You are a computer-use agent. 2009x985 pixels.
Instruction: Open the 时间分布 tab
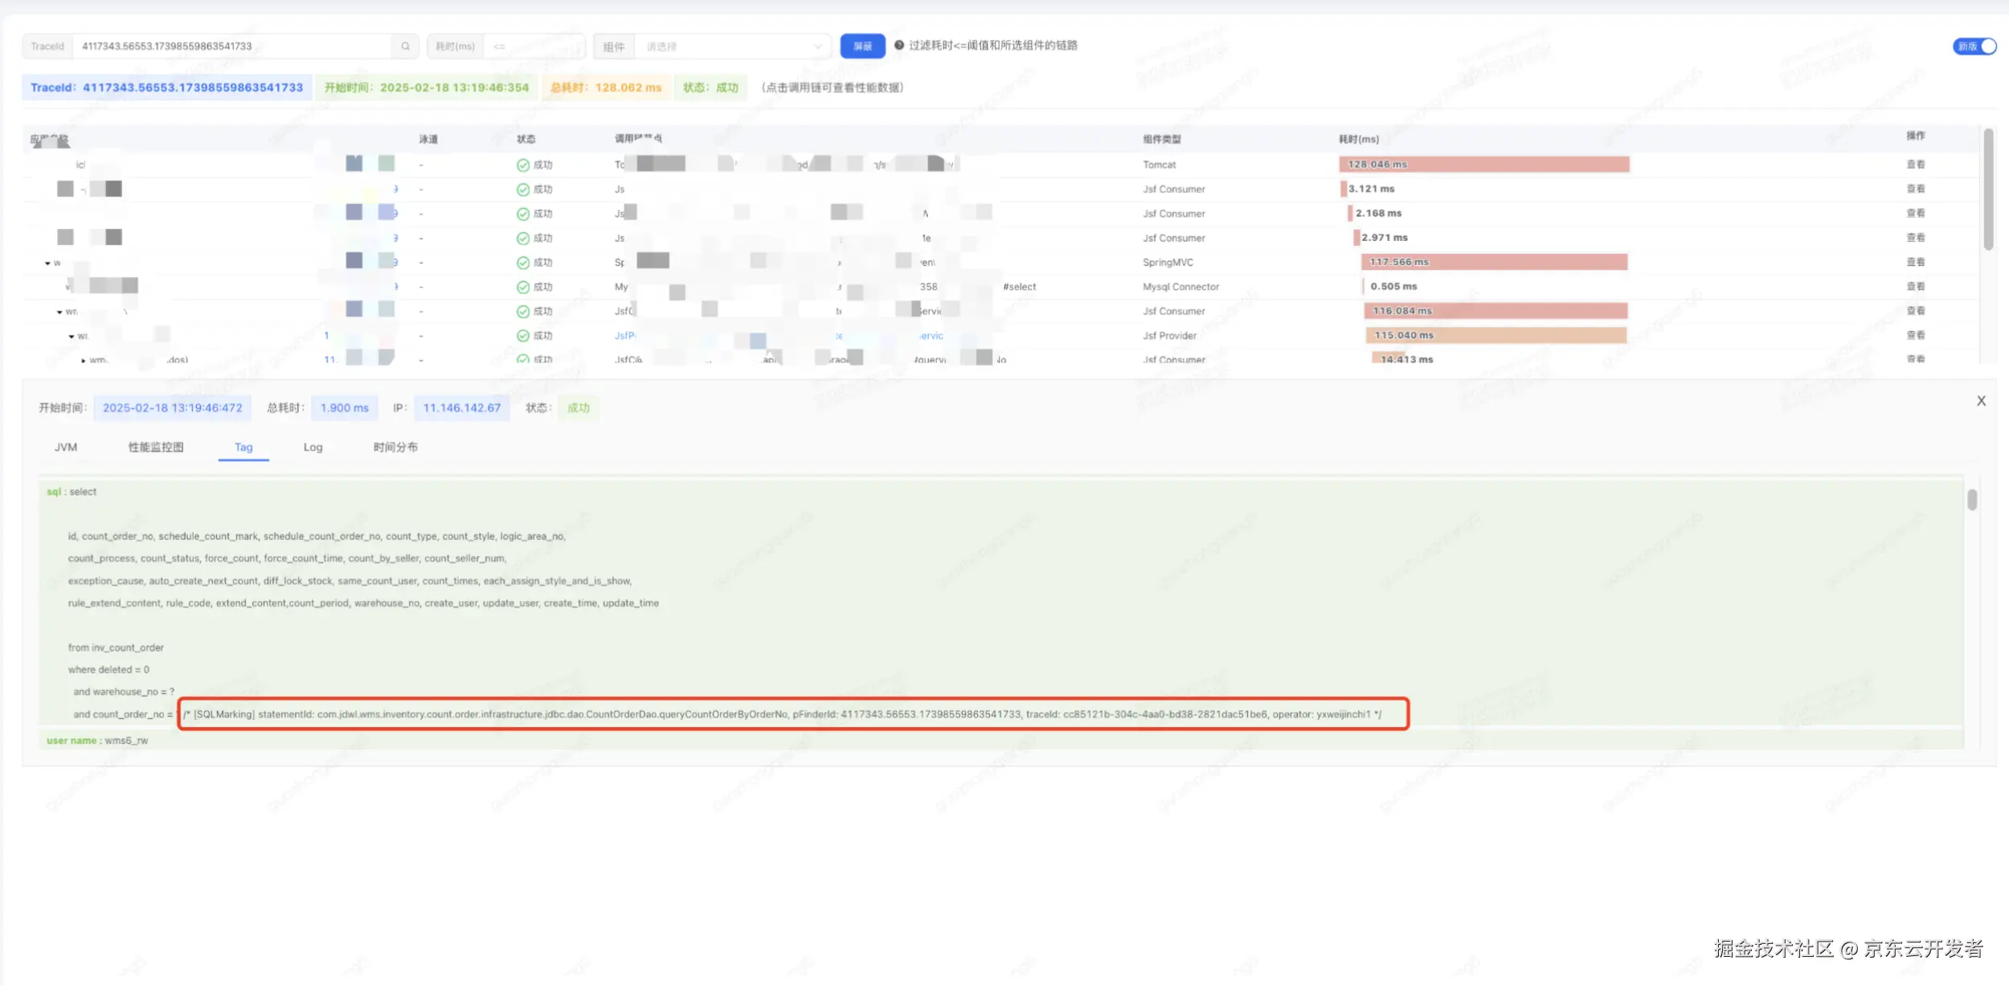coord(395,448)
